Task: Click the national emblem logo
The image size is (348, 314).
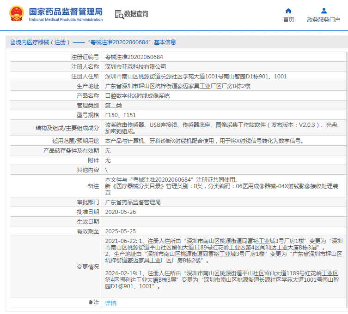Action: pos(17,14)
